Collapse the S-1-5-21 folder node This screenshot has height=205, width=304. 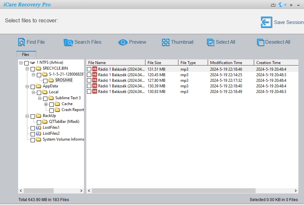click(x=33, y=75)
